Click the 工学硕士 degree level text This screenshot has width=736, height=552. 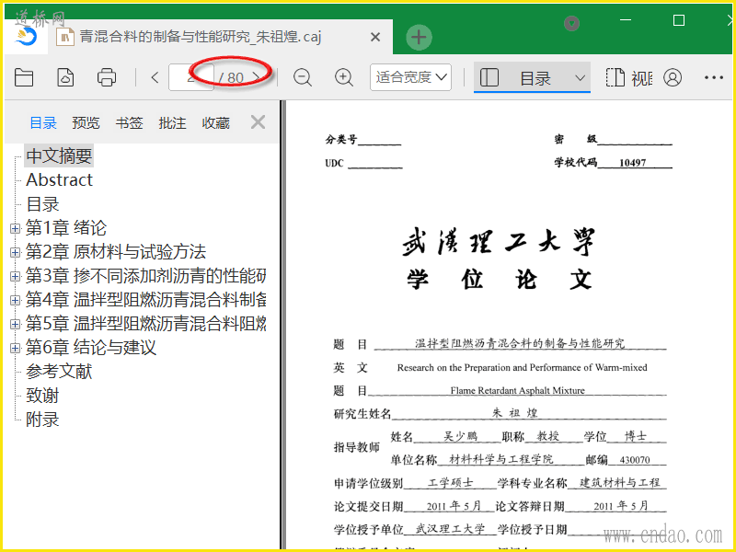[450, 482]
